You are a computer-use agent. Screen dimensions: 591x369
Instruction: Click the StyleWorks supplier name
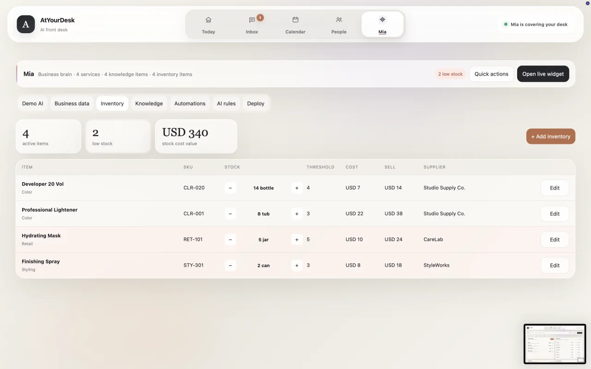(x=436, y=265)
